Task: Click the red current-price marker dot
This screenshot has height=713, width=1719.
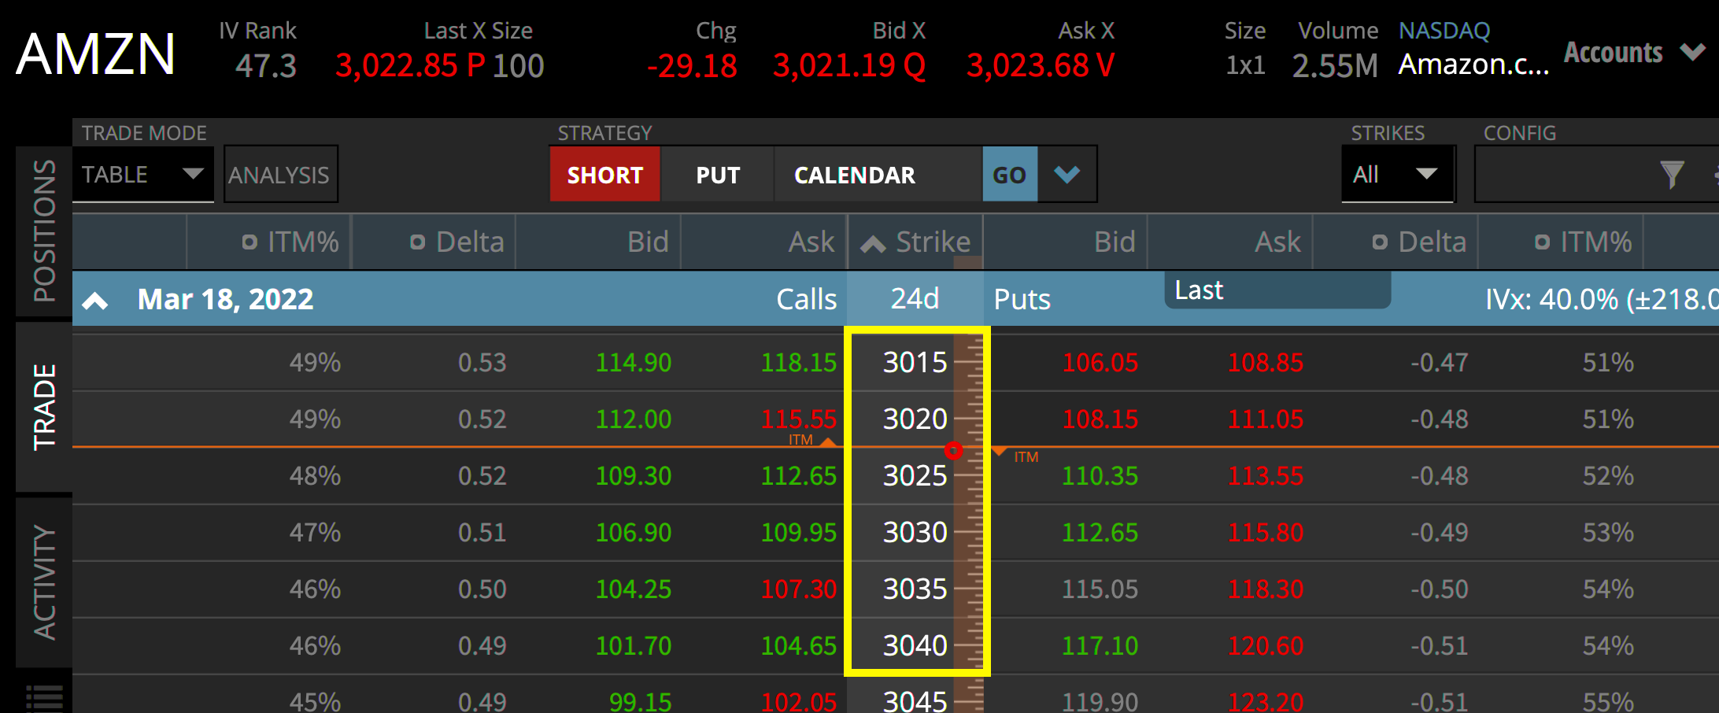Action: tap(955, 451)
